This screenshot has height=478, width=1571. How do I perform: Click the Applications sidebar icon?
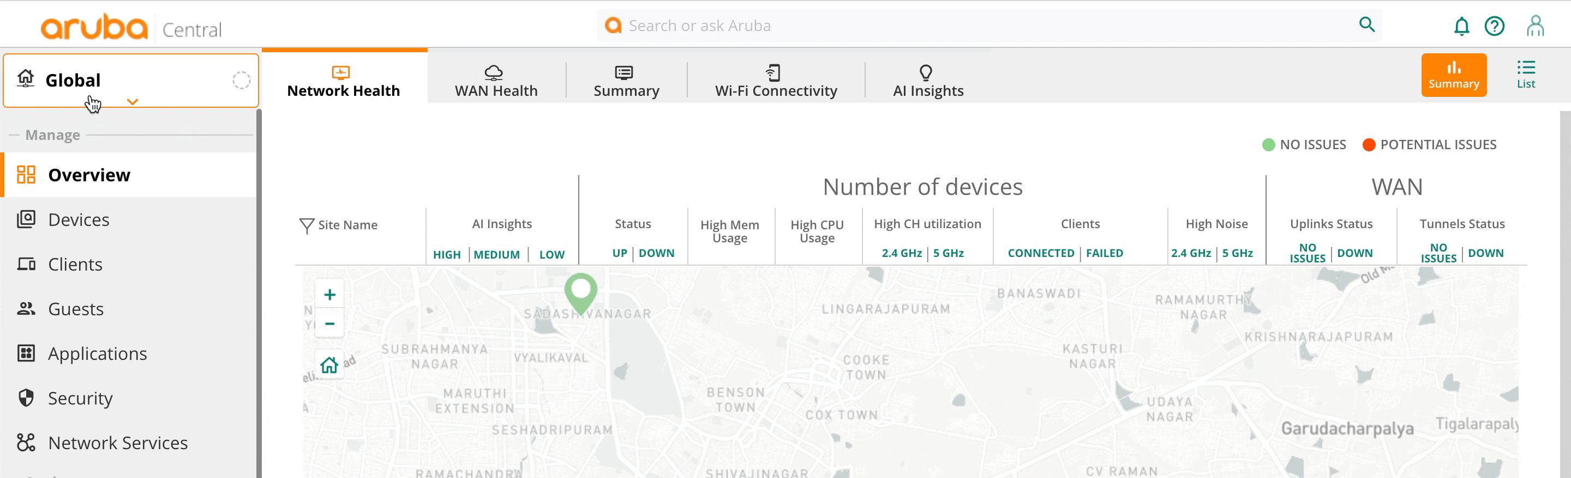[x=26, y=353]
